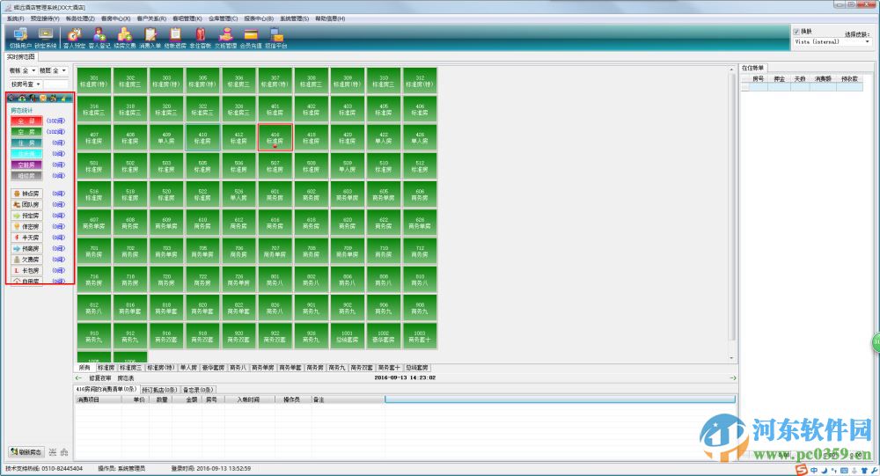Click the house icon in the room-status mini toolbar

click(23, 98)
